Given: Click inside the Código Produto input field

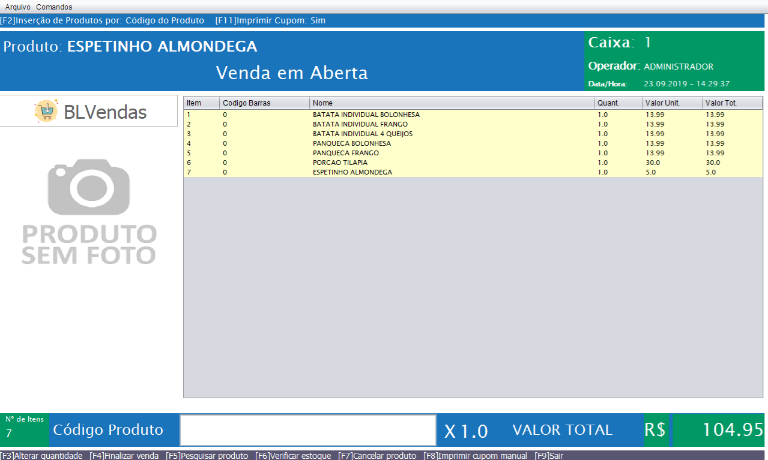Looking at the screenshot, I should pos(308,430).
